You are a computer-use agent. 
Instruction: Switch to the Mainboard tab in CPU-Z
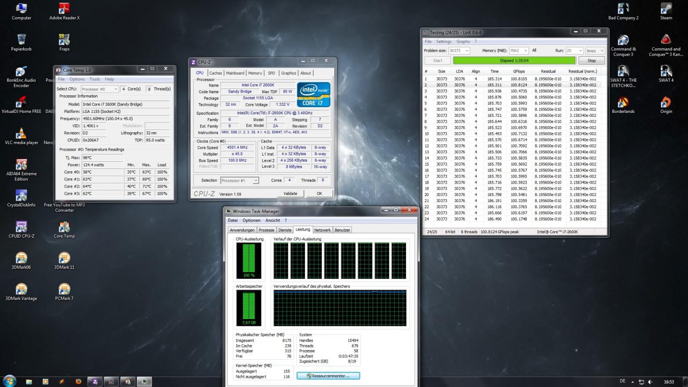click(x=235, y=73)
